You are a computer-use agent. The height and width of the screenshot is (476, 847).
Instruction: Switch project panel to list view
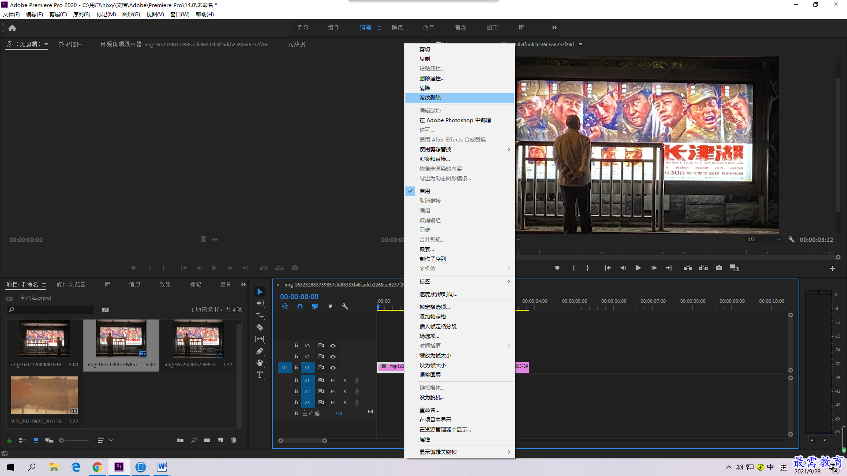pyautogui.click(x=23, y=440)
